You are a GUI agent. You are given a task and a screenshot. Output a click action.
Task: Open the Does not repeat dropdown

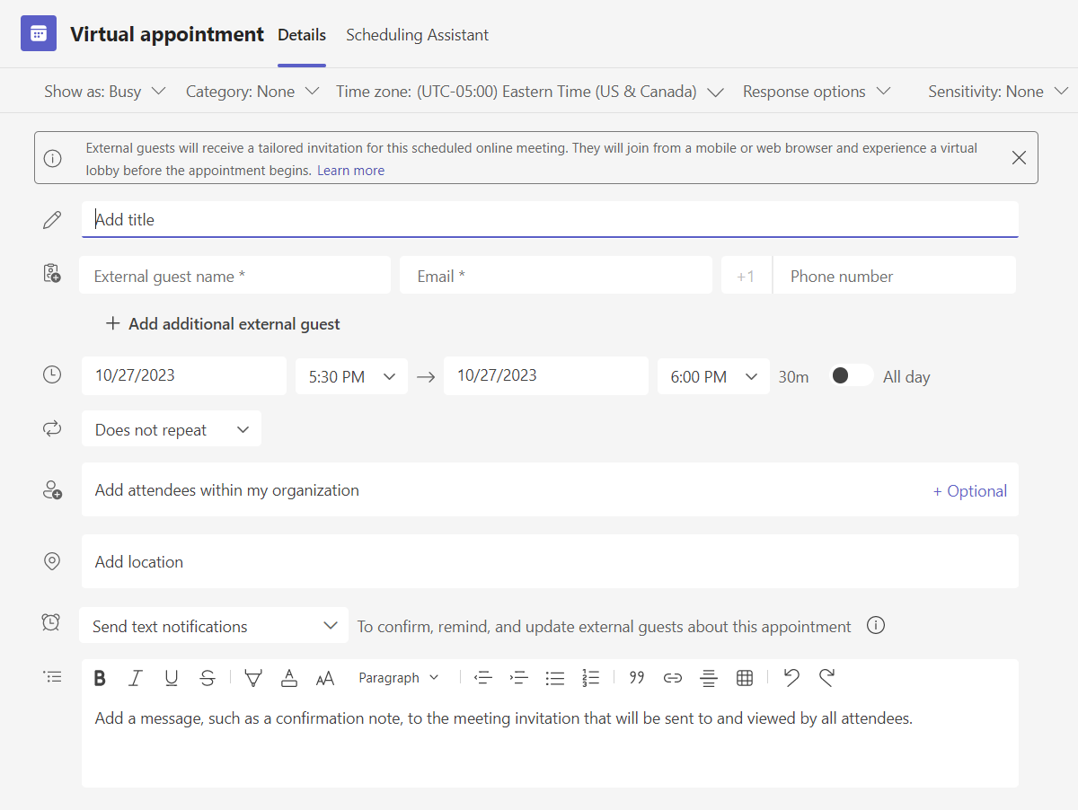171,428
